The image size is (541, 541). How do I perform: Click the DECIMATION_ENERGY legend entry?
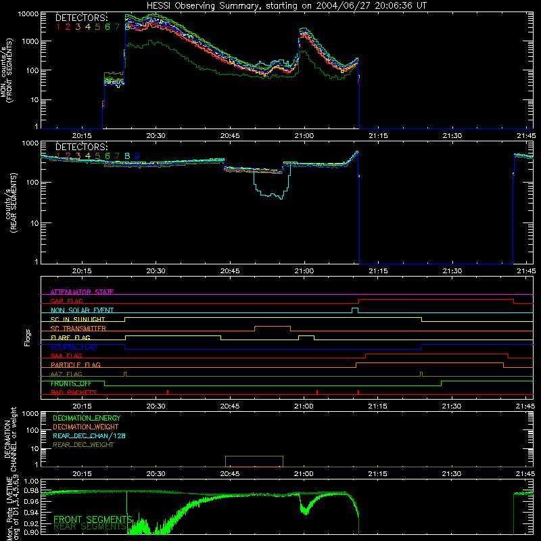tap(87, 418)
